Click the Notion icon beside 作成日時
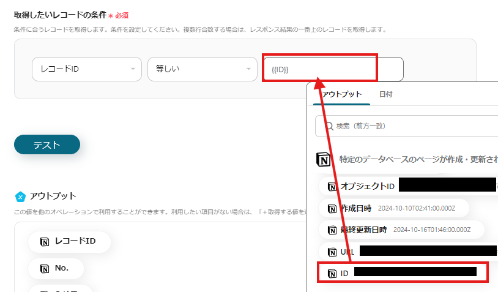498x292 pixels. pos(332,209)
